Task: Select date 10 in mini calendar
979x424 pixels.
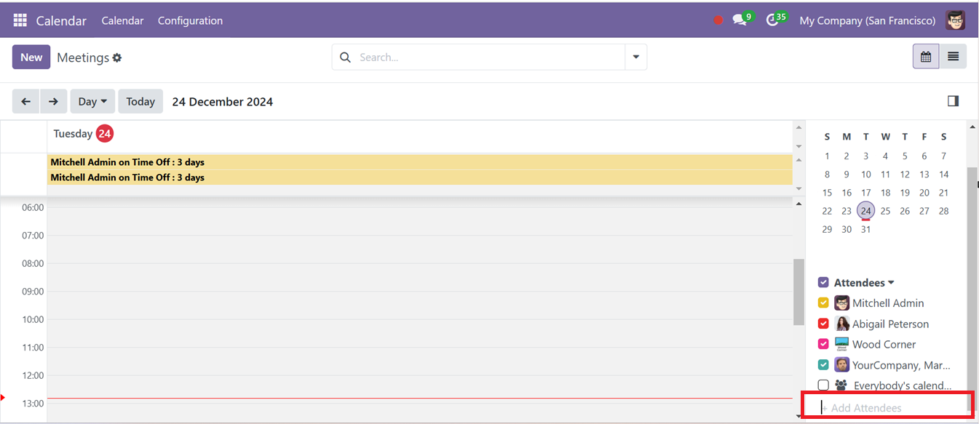Action: pos(865,175)
